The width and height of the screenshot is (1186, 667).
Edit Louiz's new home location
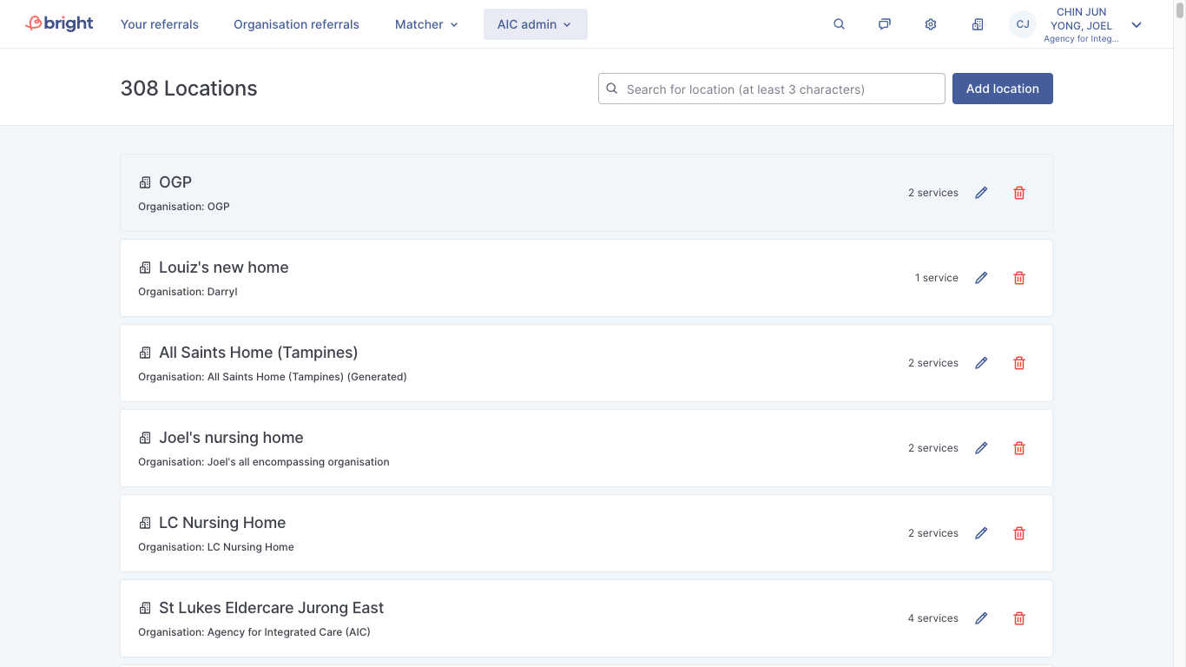pyautogui.click(x=981, y=278)
